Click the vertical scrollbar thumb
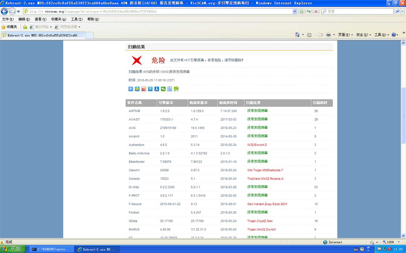This screenshot has height=253, width=406. [x=403, y=116]
